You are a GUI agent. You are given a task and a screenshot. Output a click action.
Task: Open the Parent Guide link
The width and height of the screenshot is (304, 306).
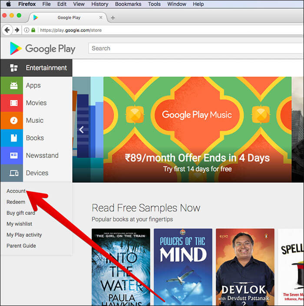pyautogui.click(x=21, y=246)
